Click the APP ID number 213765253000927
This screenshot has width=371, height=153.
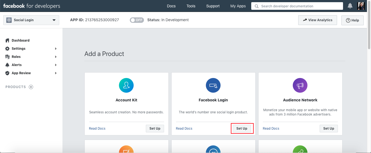tap(102, 20)
